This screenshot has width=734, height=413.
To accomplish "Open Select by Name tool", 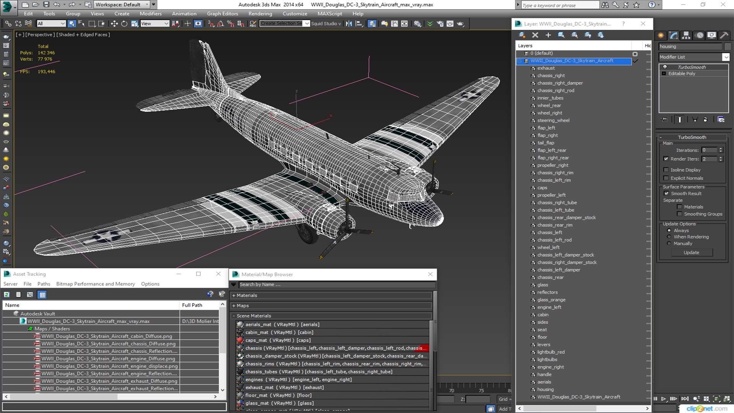I will [x=81, y=24].
